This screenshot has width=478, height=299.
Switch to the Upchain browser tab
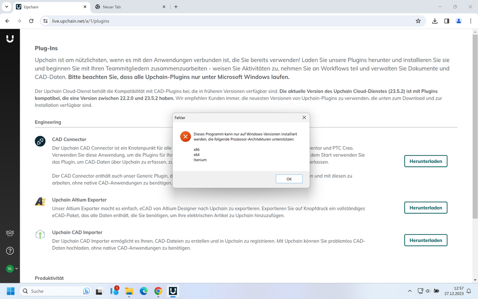51,7
